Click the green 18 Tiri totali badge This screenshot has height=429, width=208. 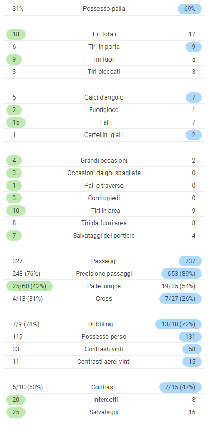coord(16,34)
